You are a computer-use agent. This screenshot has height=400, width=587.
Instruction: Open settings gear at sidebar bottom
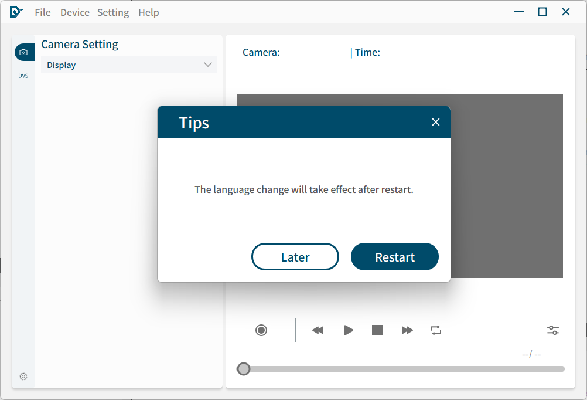pos(23,377)
